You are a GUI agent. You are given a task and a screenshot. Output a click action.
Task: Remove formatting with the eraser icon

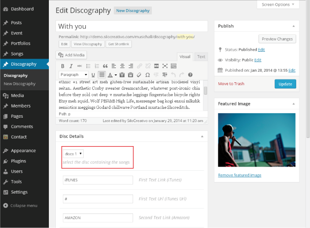(139, 75)
